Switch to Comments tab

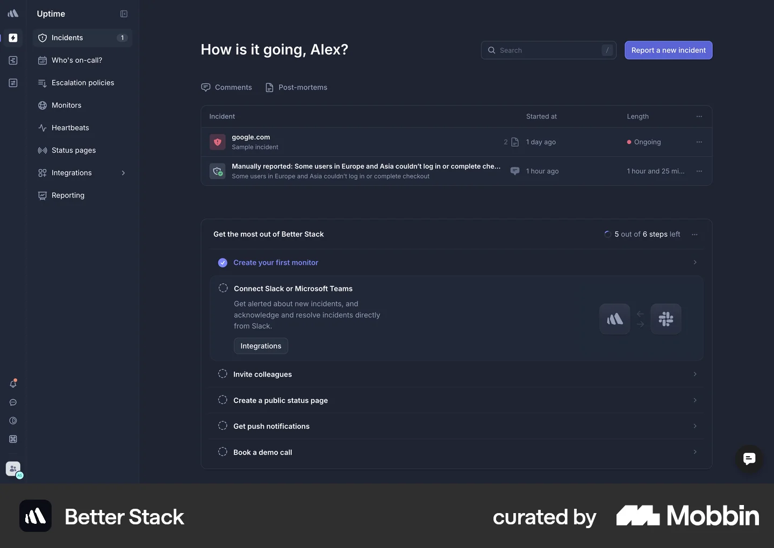pyautogui.click(x=226, y=87)
